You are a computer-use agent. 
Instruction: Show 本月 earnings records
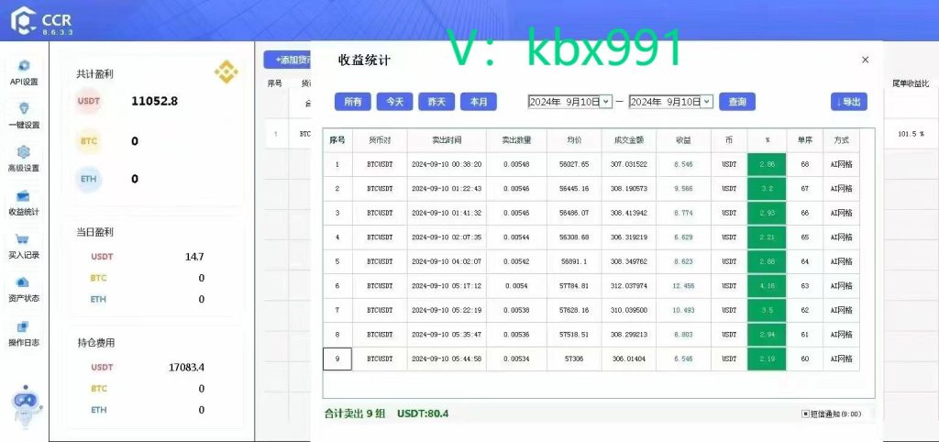click(479, 102)
